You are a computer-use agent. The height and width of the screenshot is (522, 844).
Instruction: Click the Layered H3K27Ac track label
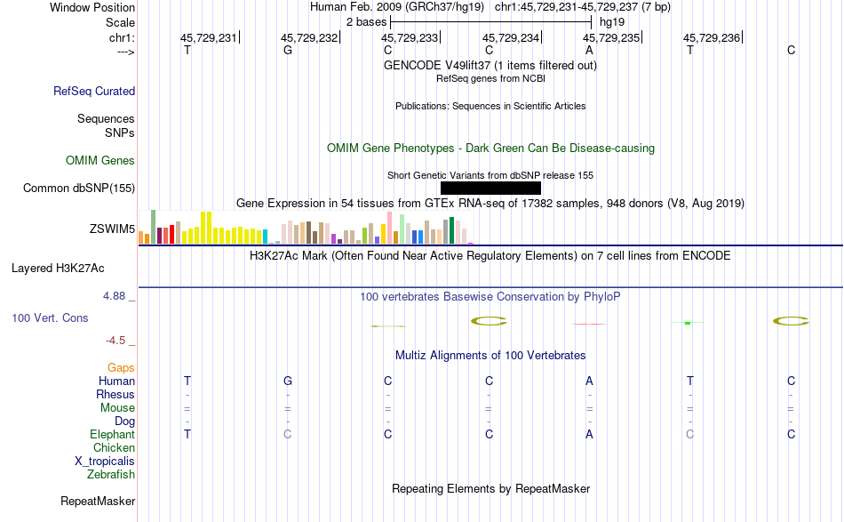click(x=58, y=269)
